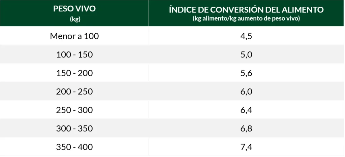Screen dimensions: 345x157
Task: Select the 5,0 conversion value
Action: [246, 54]
